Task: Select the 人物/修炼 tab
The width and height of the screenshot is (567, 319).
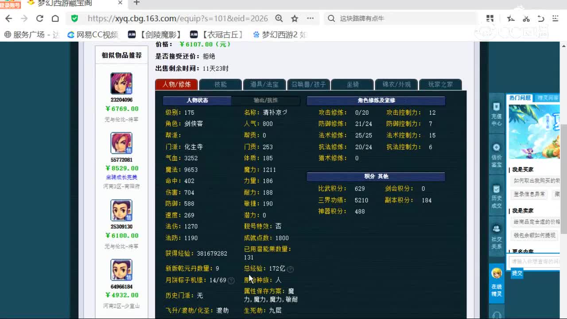Action: pyautogui.click(x=177, y=84)
